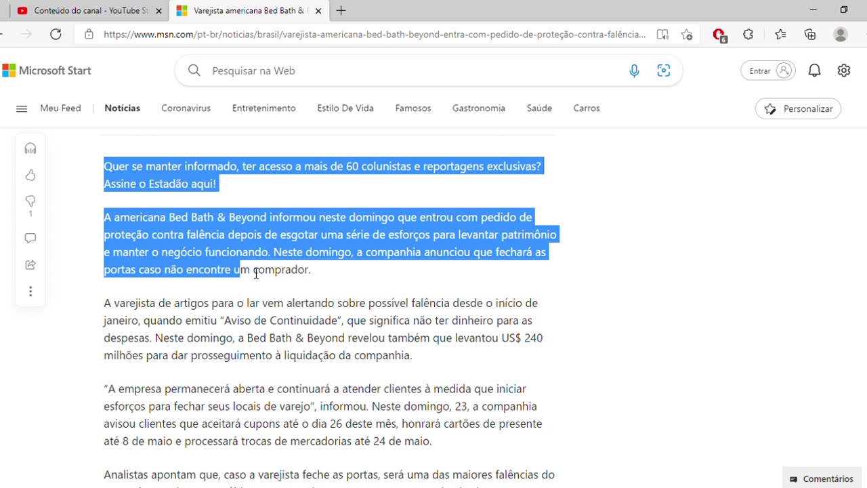Start voice search with microphone icon

coord(634,70)
